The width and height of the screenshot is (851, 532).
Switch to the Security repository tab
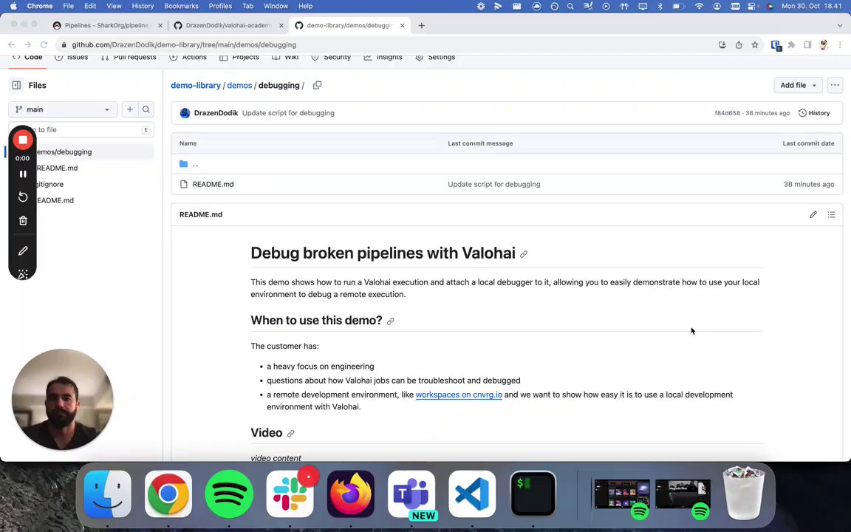(331, 57)
